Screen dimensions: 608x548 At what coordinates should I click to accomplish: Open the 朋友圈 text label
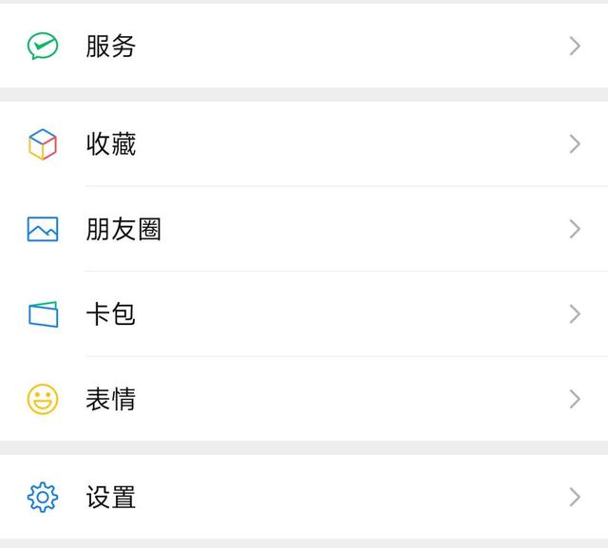[123, 229]
